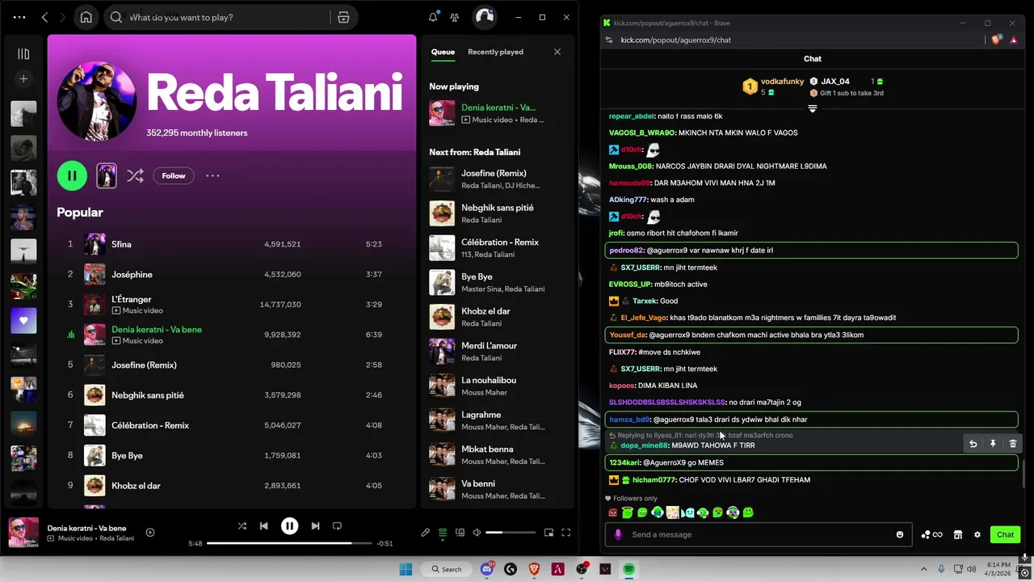Open more options for Reda Taliani
This screenshot has width=1034, height=582.
[x=212, y=175]
